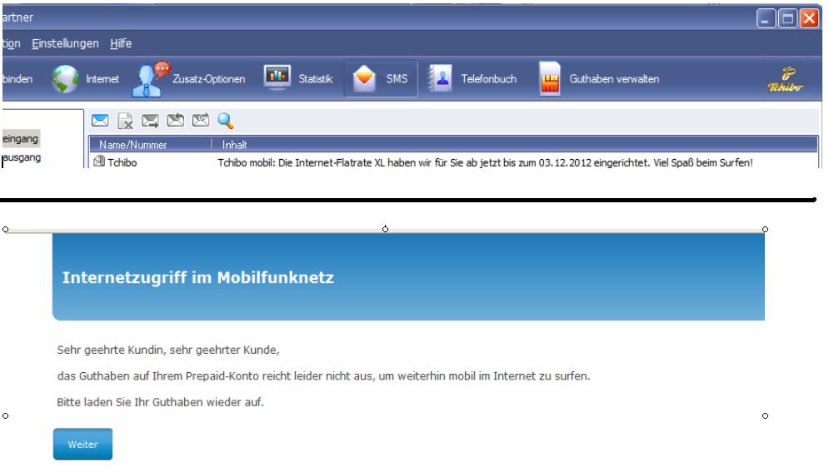The height and width of the screenshot is (472, 829).
Task: Close the application window
Action: pyautogui.click(x=810, y=18)
